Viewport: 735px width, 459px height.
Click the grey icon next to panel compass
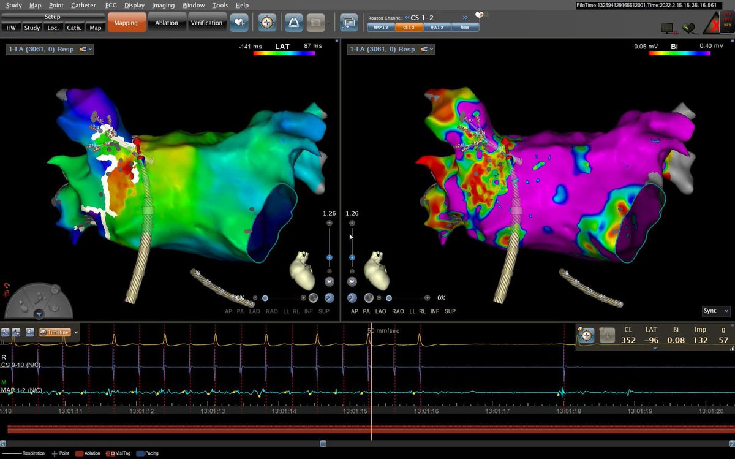(x=606, y=335)
